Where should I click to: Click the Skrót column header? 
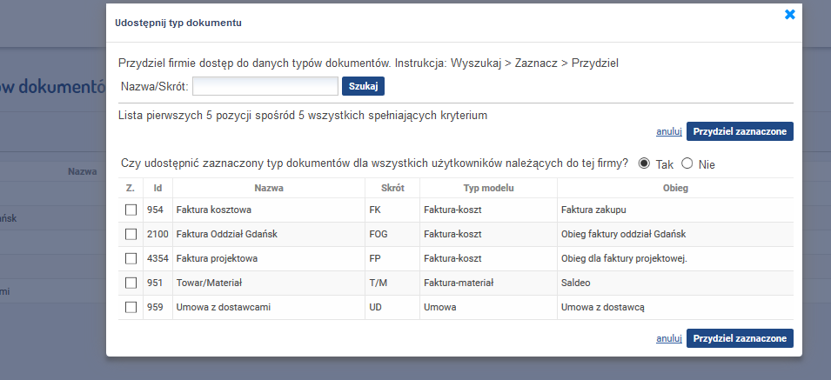tap(392, 188)
